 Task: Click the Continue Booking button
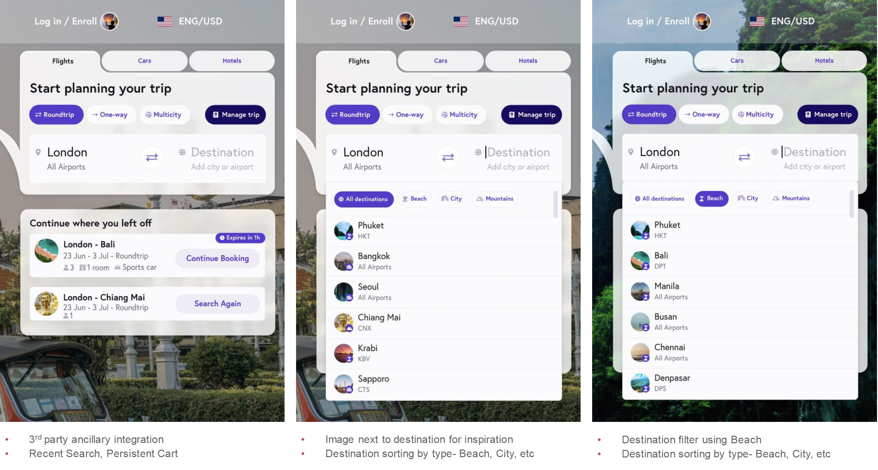(x=217, y=258)
